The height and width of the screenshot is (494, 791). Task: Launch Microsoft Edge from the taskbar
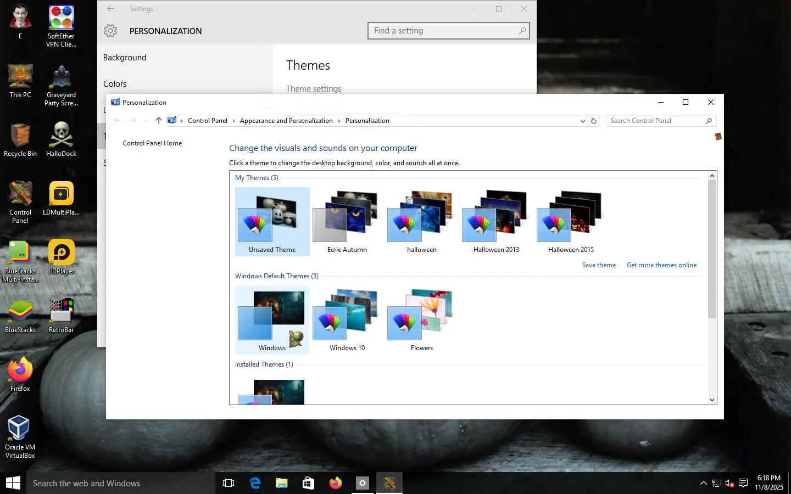point(255,483)
